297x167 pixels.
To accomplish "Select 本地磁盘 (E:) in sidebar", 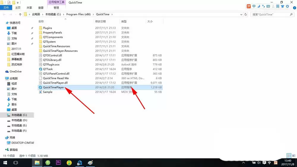I will (19, 125).
